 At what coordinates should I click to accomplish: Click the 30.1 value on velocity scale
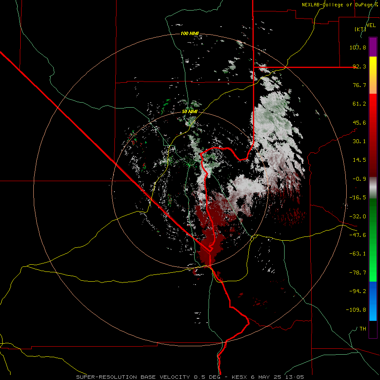click(x=359, y=141)
